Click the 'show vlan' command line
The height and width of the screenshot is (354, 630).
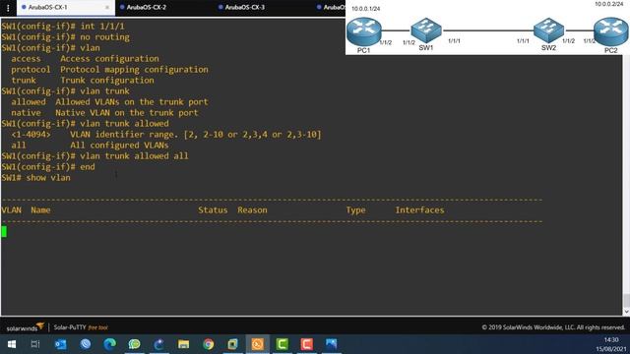point(35,177)
